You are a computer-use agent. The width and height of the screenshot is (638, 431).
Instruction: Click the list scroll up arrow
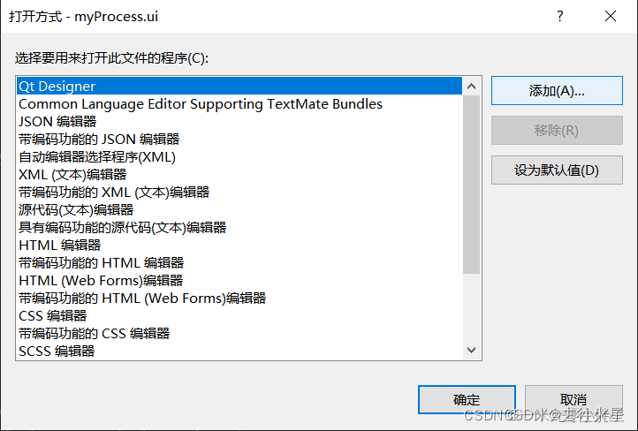(x=472, y=87)
